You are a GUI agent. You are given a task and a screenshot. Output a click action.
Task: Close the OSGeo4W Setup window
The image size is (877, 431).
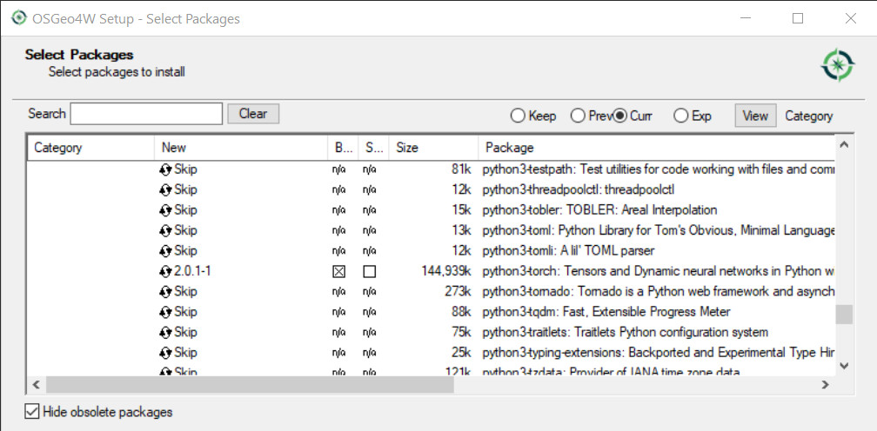(851, 18)
